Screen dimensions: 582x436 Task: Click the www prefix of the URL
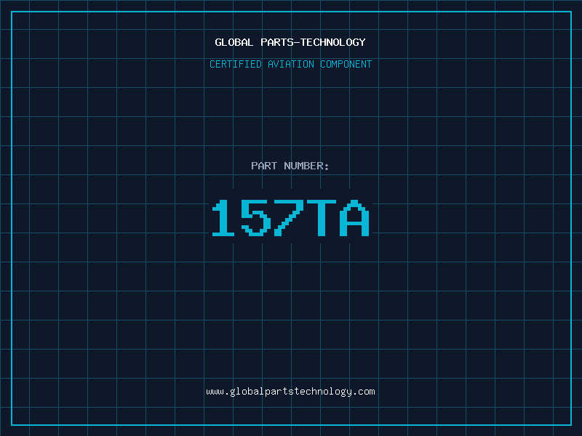215,392
